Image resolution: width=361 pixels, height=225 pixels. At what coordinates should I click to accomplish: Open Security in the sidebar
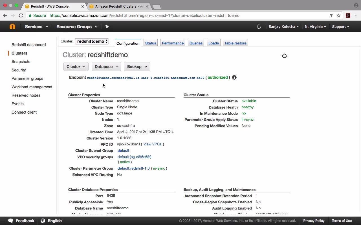coord(19,70)
